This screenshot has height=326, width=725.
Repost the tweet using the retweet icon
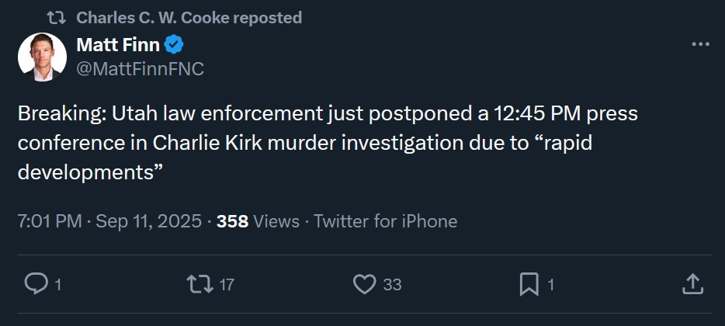click(199, 285)
